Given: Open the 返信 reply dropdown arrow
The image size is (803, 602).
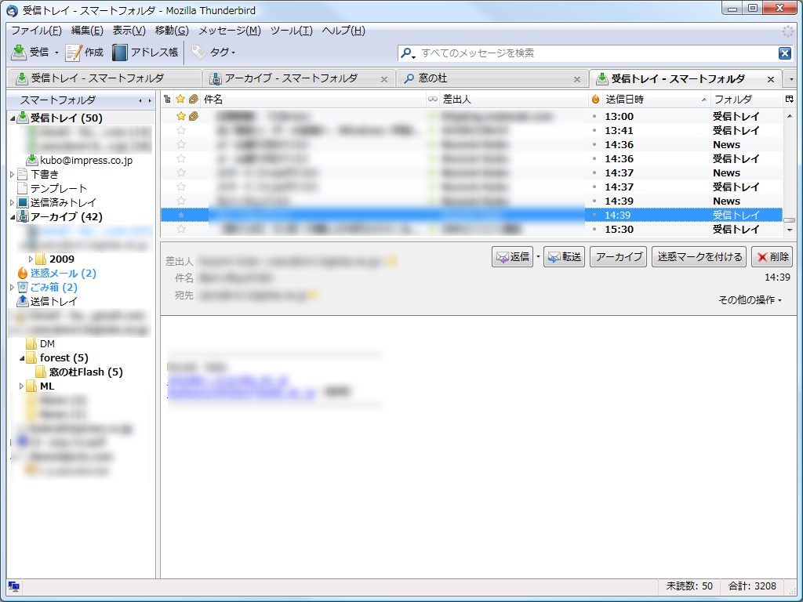Looking at the screenshot, I should (538, 256).
